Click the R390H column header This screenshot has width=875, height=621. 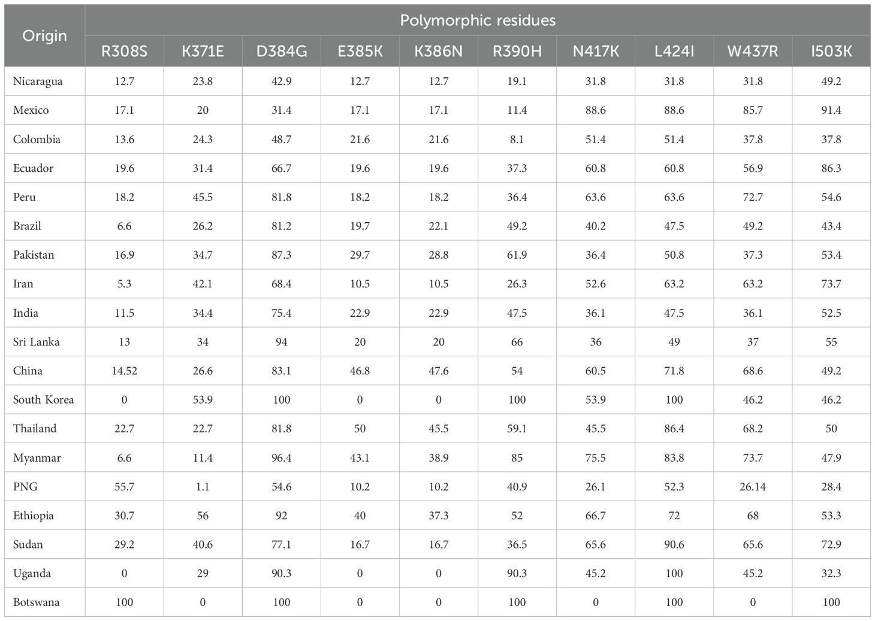517,52
